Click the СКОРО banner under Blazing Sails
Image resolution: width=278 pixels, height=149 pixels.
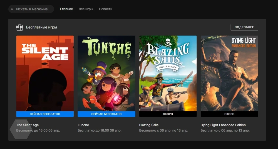[x=168, y=114]
